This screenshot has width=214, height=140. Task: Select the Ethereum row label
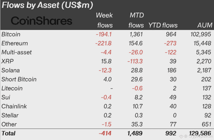click(x=15, y=43)
